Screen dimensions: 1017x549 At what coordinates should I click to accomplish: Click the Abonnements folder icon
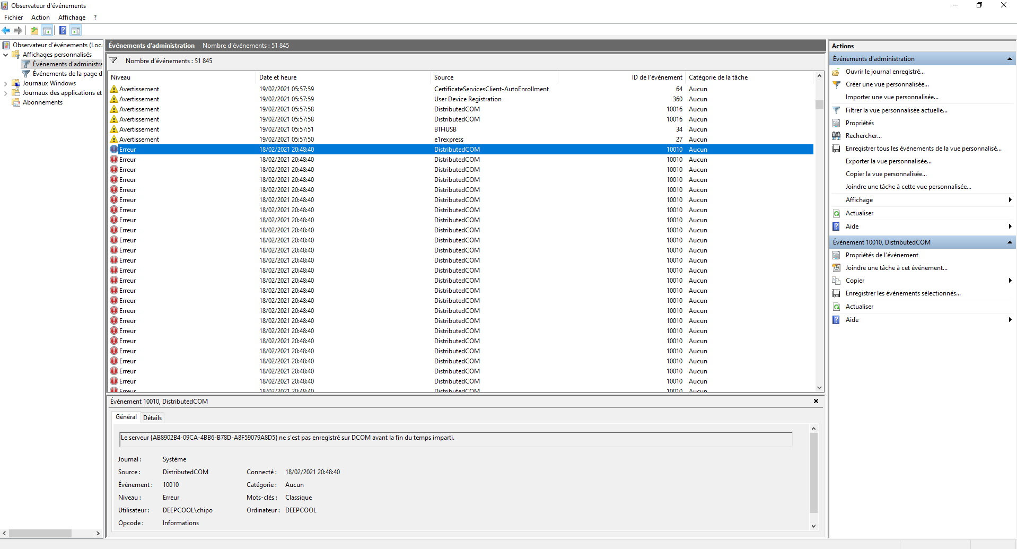pyautogui.click(x=16, y=102)
